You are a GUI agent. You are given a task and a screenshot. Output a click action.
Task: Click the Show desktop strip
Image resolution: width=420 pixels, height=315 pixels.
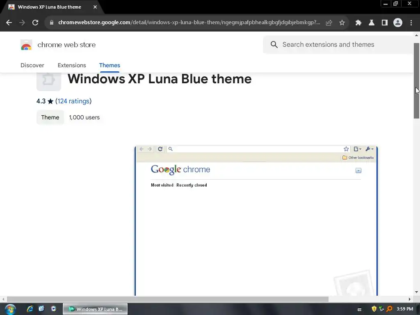(418, 309)
